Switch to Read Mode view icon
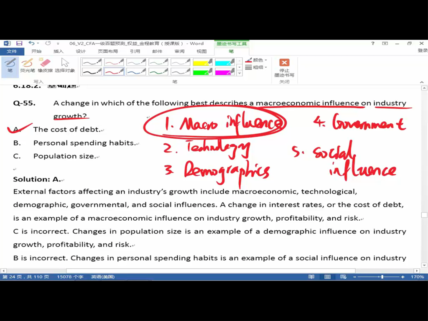428x321 pixels. [x=311, y=277]
